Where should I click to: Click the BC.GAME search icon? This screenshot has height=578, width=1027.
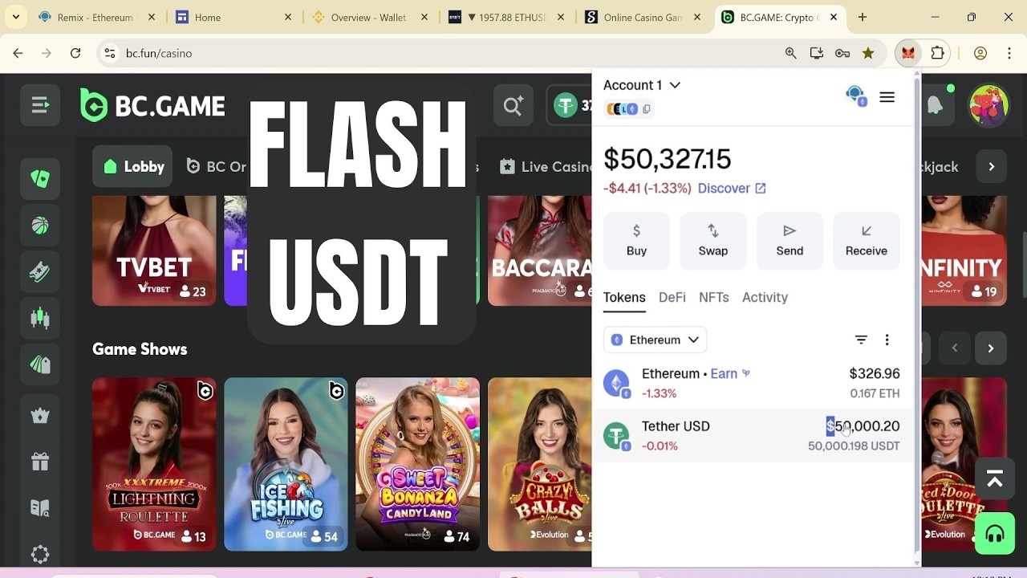click(513, 105)
